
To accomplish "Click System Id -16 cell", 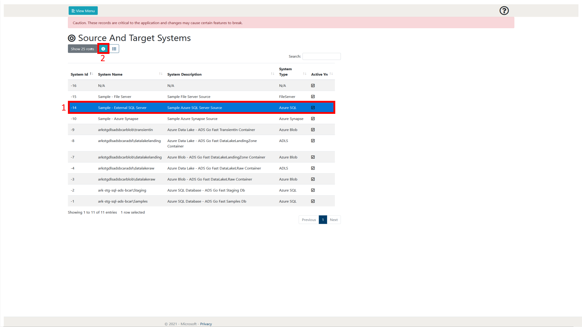I will click(x=73, y=86).
